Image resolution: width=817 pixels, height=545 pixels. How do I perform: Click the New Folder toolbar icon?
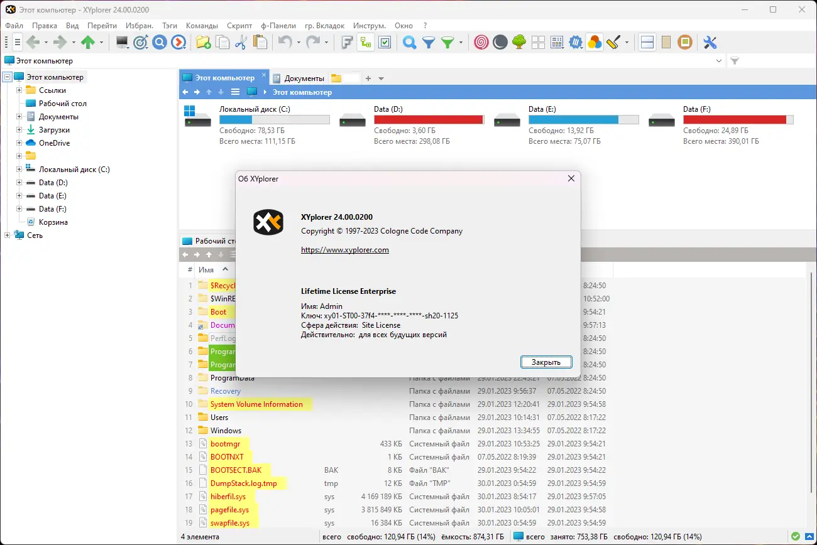[x=203, y=42]
